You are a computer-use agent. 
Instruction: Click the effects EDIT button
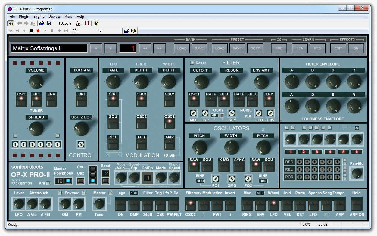[x=338, y=48]
